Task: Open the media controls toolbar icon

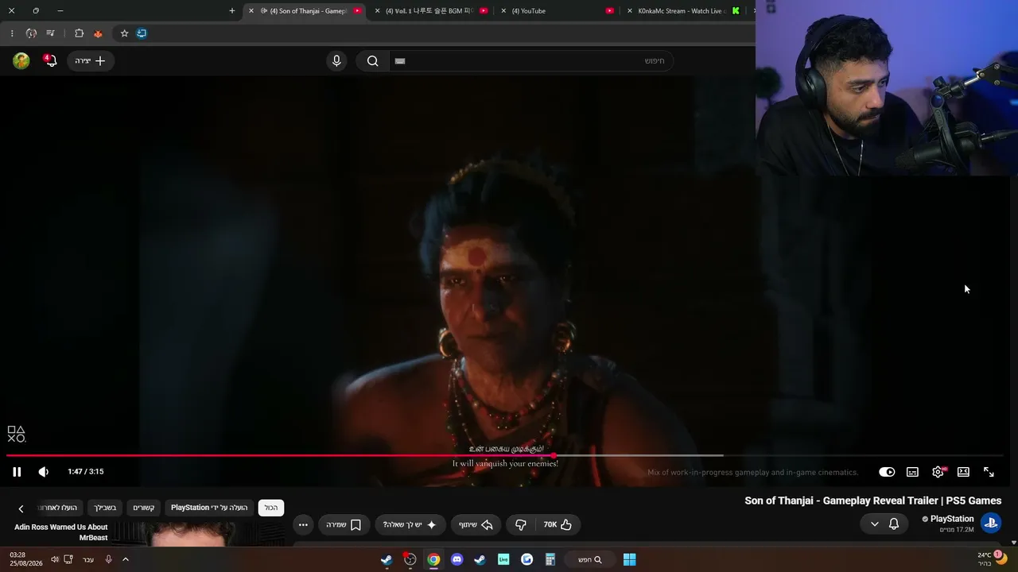Action: point(51,33)
